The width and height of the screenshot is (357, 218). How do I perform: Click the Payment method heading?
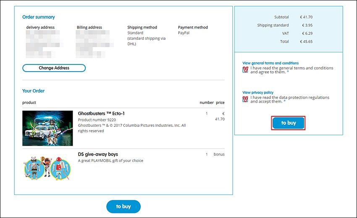click(193, 27)
